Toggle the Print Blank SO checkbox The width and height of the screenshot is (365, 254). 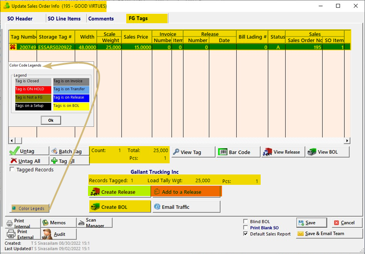[x=245, y=227]
